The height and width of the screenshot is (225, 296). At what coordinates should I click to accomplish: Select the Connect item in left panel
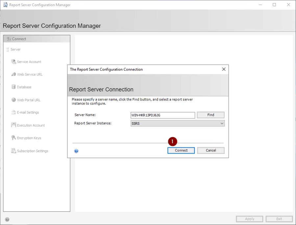tap(19, 39)
